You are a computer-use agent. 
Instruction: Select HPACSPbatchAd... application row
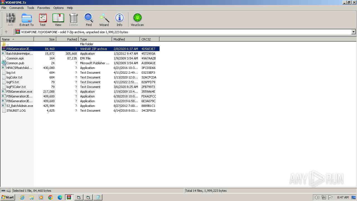click(80, 68)
